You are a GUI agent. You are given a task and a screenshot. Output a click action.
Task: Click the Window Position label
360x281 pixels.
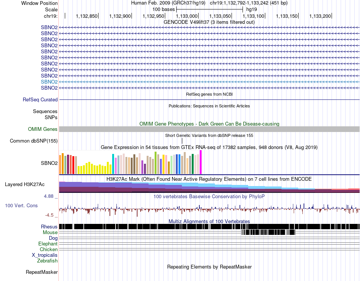click(x=39, y=3)
